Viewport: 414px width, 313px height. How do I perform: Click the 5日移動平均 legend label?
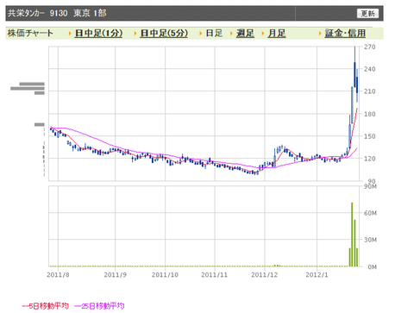[x=46, y=306]
